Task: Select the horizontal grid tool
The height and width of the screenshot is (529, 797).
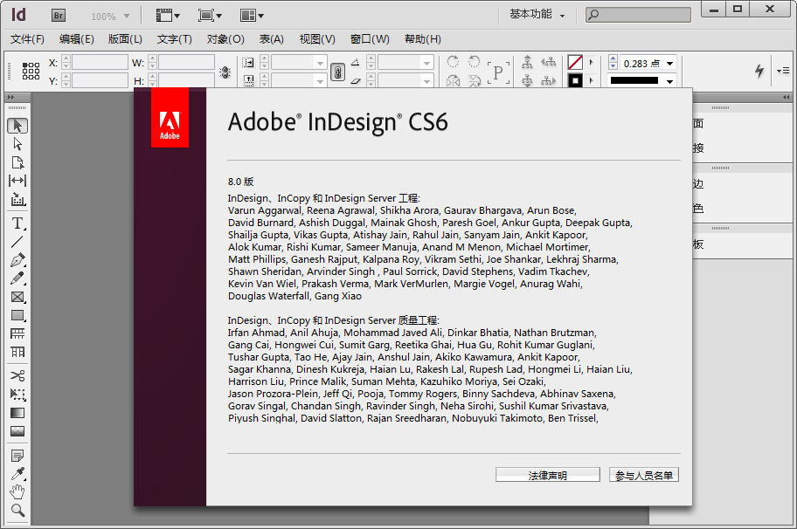Action: tap(17, 333)
